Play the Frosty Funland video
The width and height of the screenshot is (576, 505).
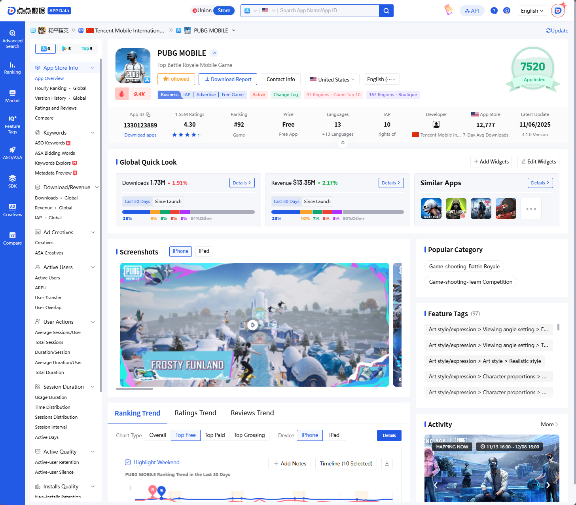(252, 325)
